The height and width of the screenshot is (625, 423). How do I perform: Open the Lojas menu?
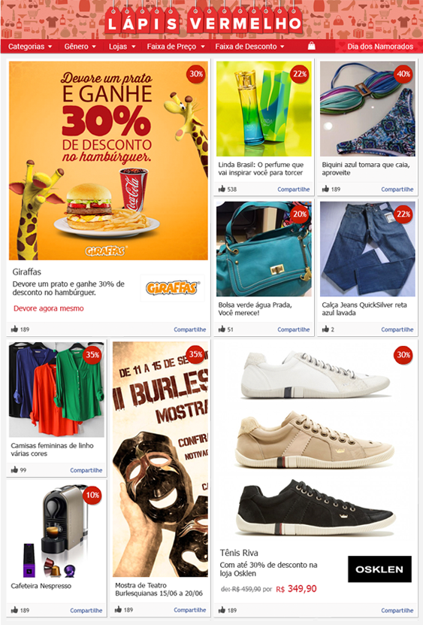[122, 46]
